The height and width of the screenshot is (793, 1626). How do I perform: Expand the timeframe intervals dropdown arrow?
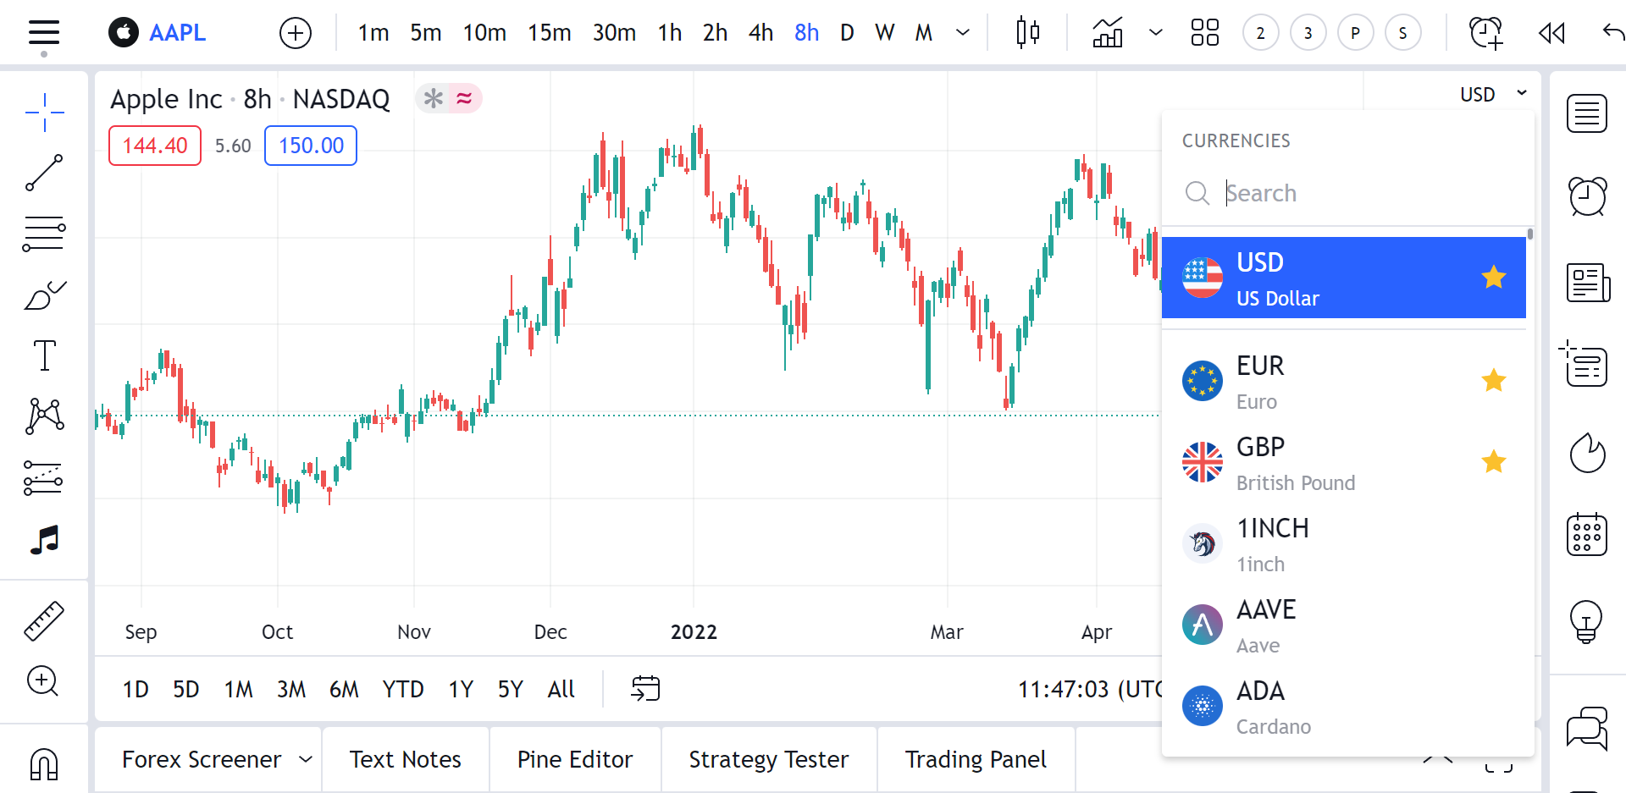pyautogui.click(x=963, y=33)
